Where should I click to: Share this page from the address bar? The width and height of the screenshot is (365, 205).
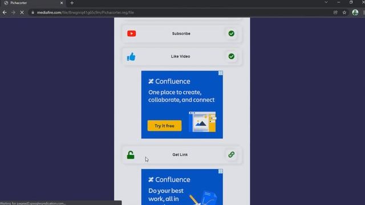point(335,13)
